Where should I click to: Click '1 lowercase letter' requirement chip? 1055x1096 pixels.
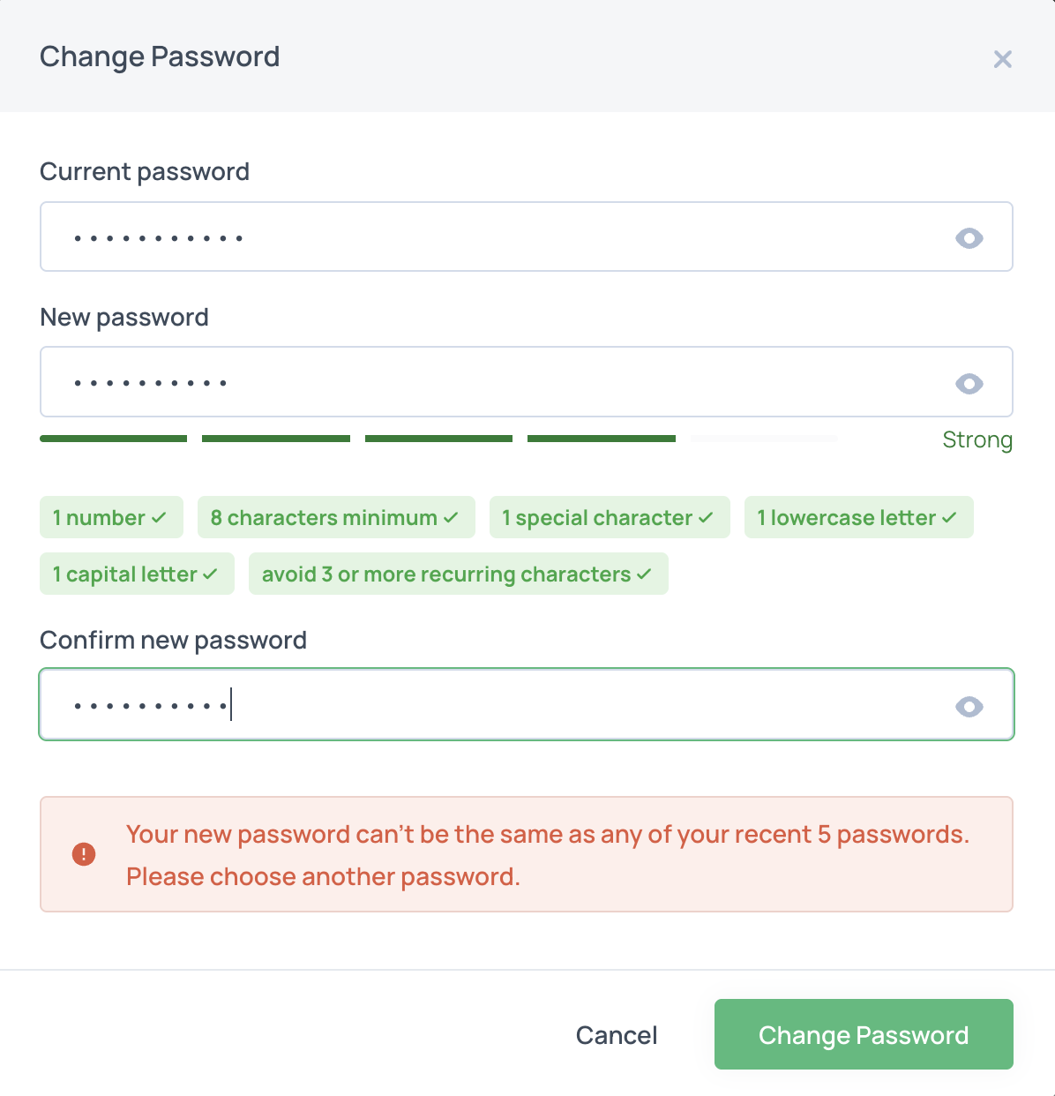858,518
